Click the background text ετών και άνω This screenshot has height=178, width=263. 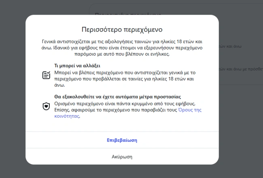click(x=232, y=47)
